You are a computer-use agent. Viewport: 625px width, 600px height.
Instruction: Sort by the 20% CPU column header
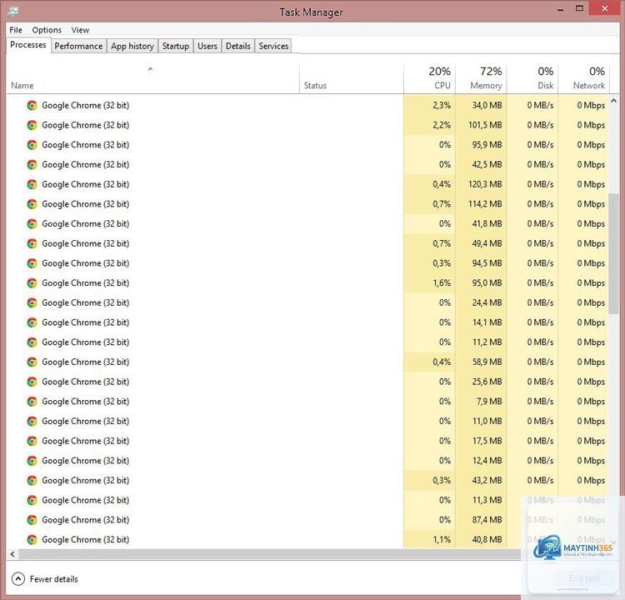(429, 79)
